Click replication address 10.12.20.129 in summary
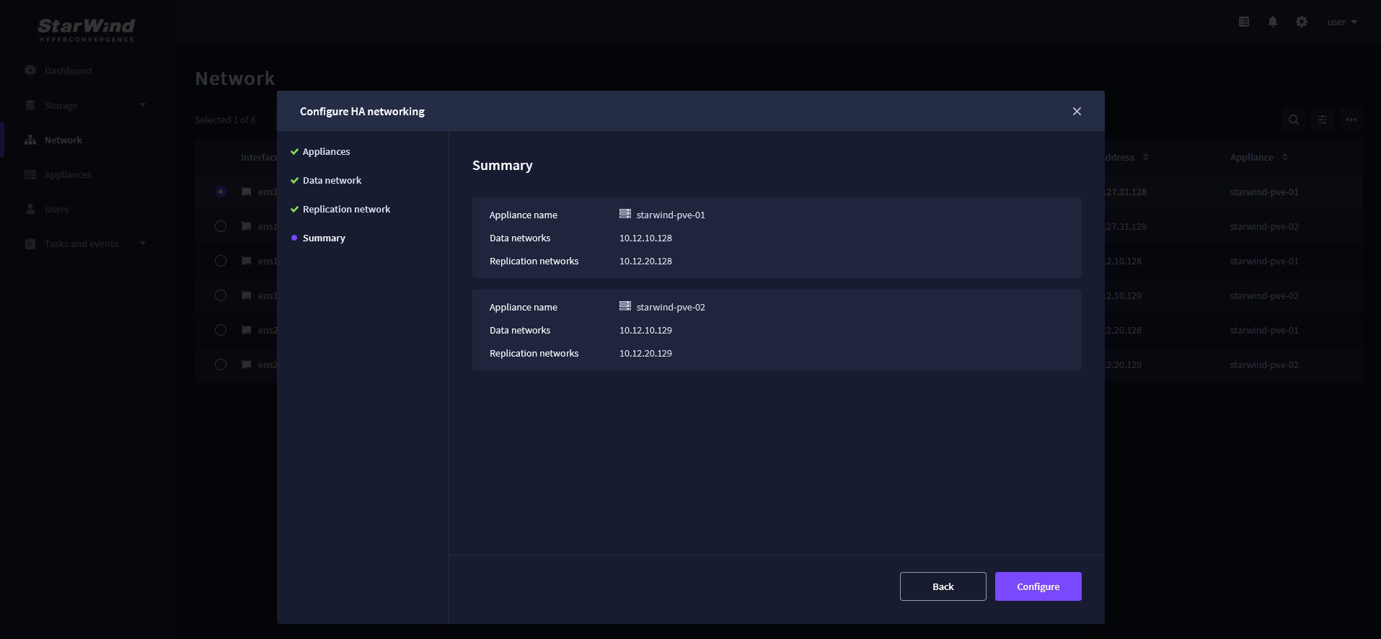The width and height of the screenshot is (1381, 639). (x=645, y=353)
